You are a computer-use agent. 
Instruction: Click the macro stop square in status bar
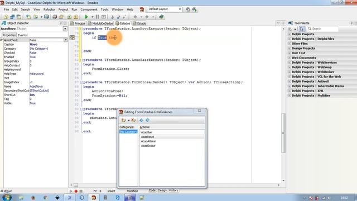(x=81, y=191)
